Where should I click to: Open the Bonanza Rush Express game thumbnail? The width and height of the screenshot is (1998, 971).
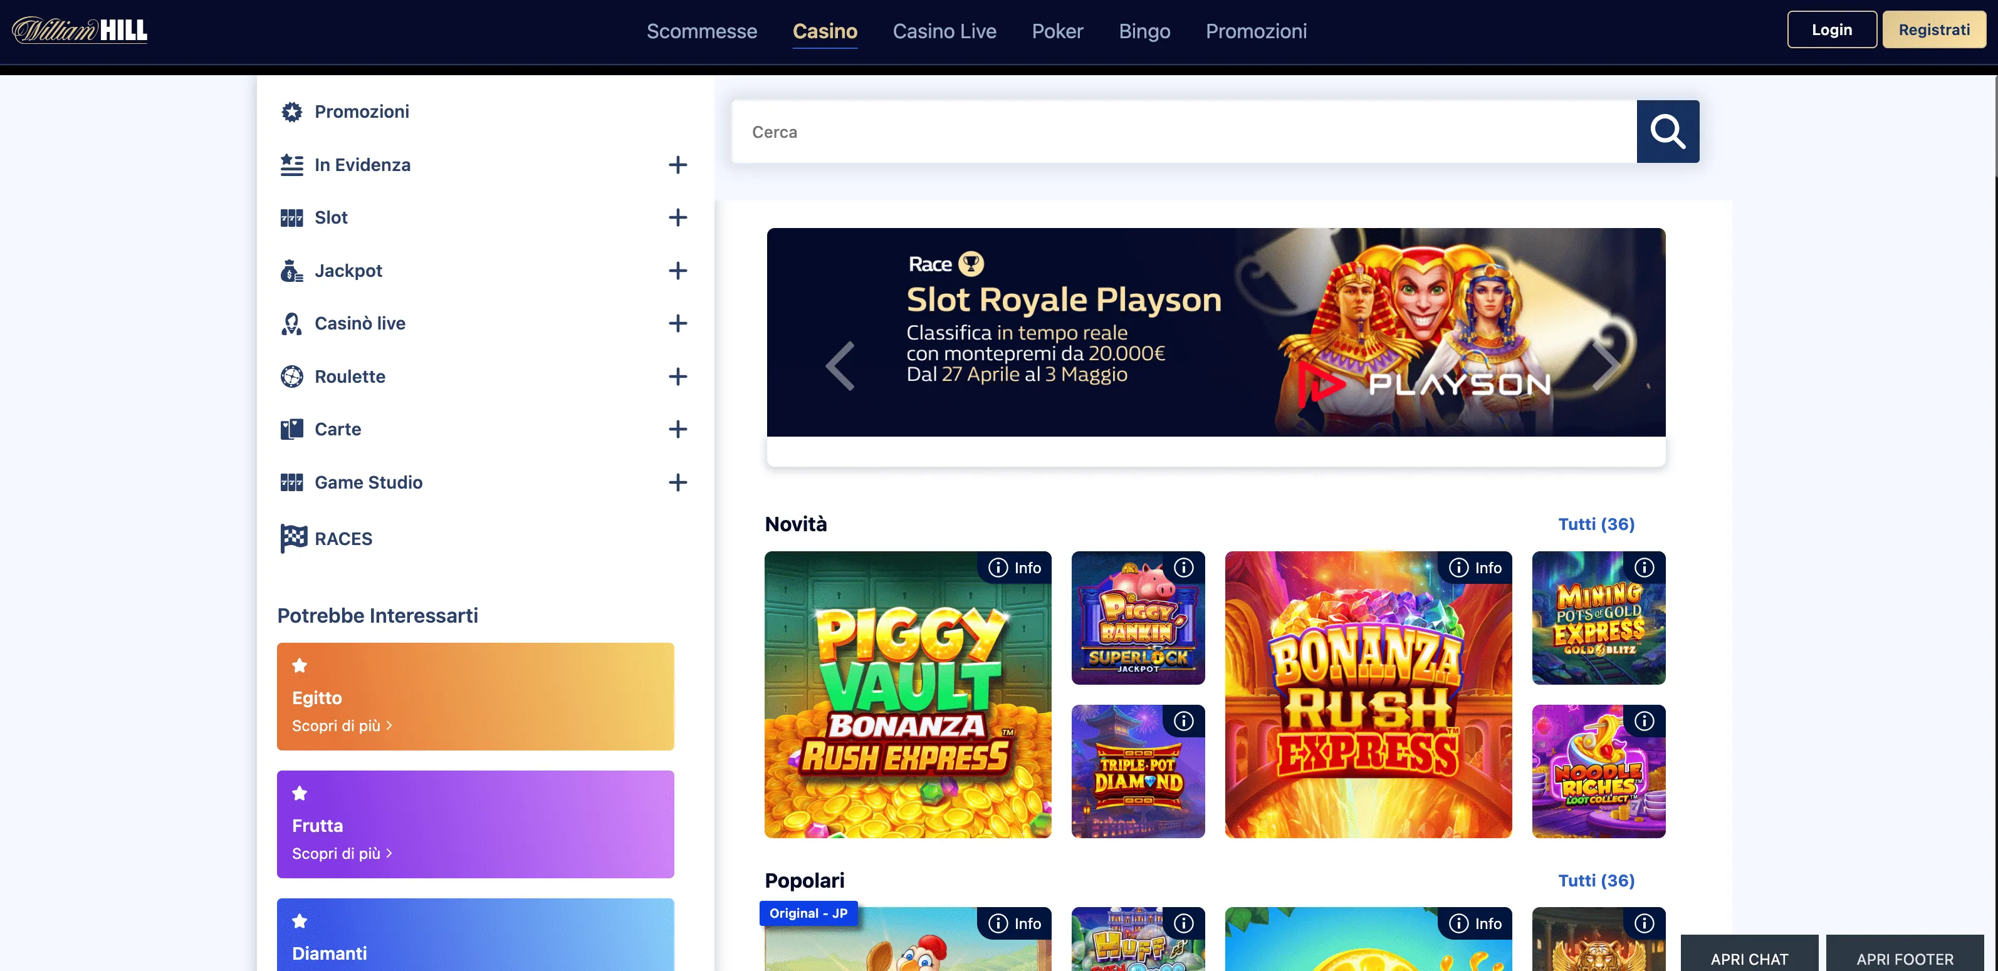(1368, 695)
